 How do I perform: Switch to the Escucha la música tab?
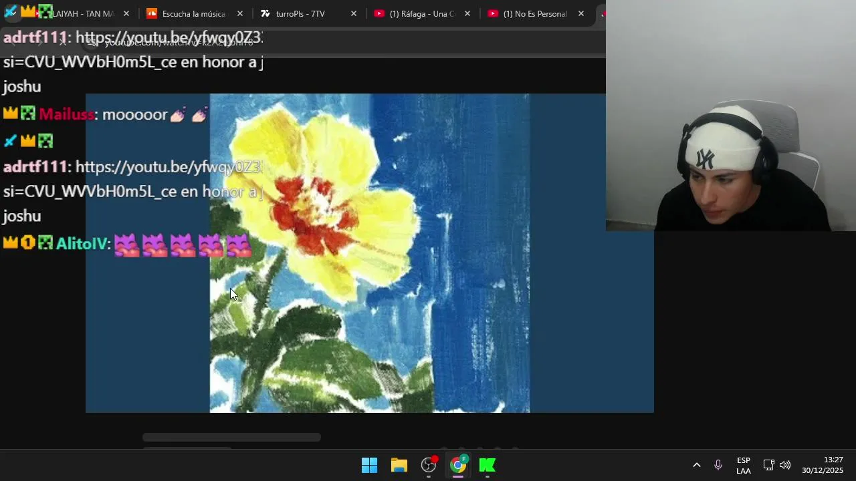point(193,13)
